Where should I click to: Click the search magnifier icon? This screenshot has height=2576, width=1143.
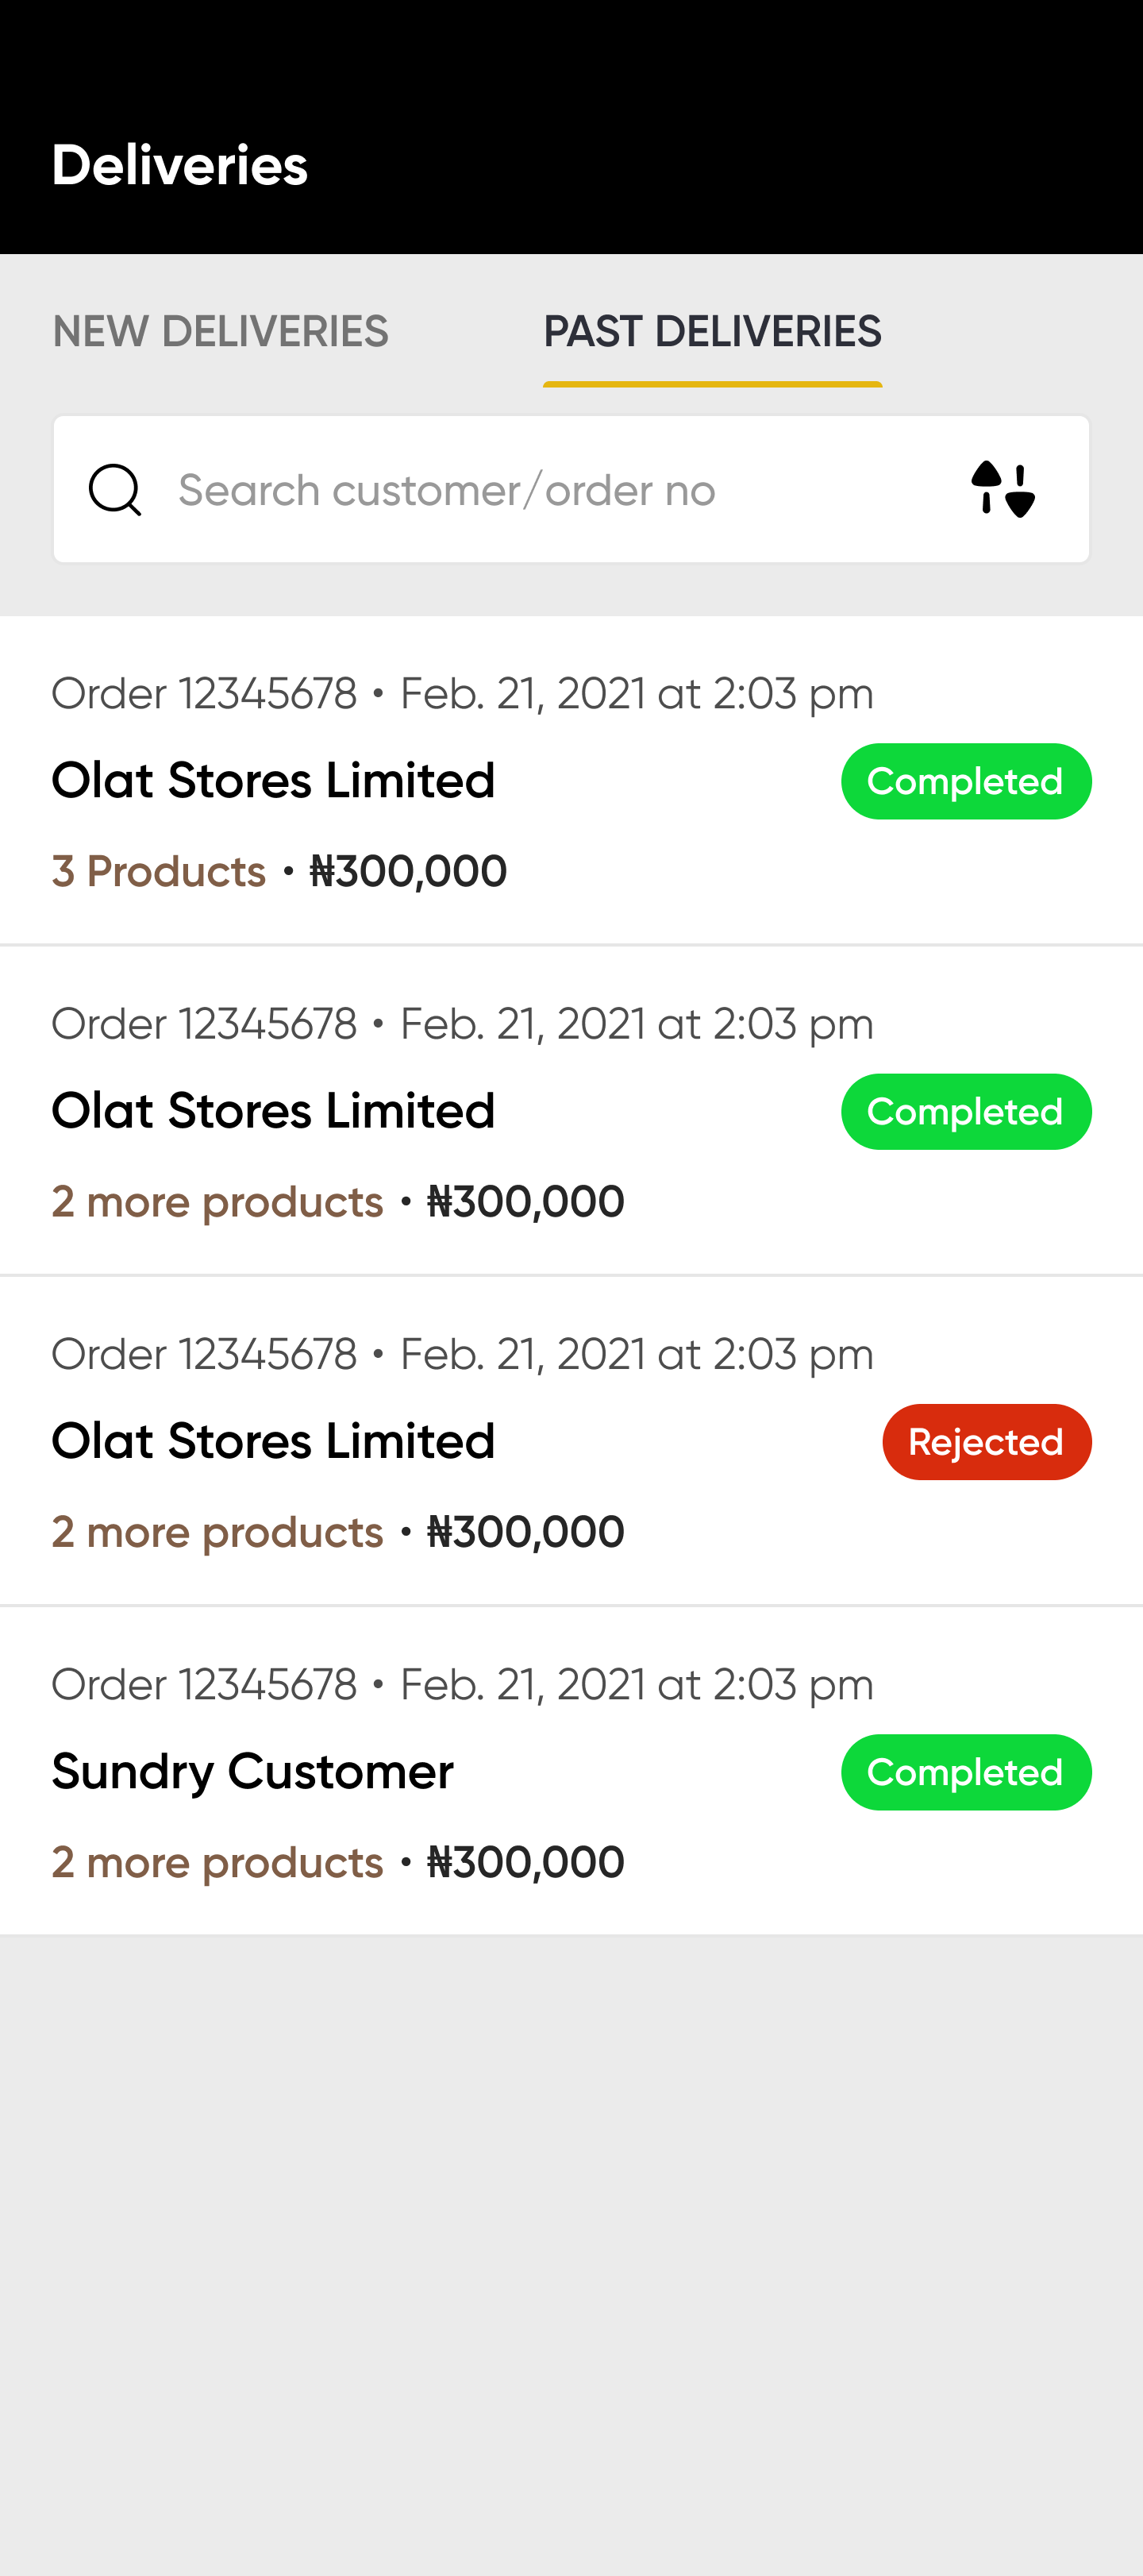coord(115,490)
